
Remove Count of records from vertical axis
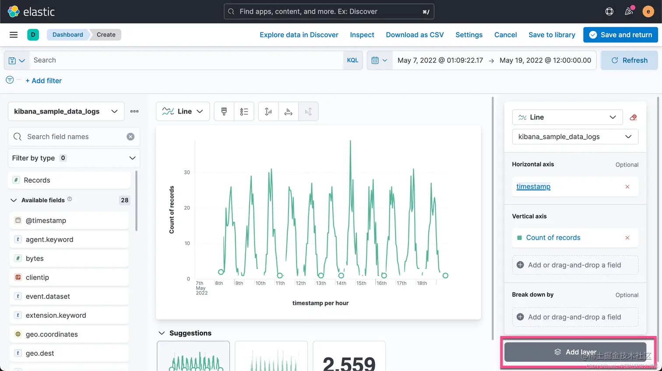point(627,238)
